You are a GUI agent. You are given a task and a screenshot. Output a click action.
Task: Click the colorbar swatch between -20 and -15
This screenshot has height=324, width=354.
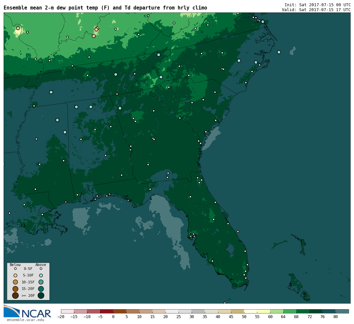[x=68, y=311]
